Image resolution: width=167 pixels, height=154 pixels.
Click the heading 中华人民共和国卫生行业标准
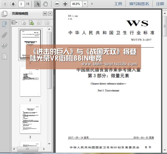click(111, 33)
